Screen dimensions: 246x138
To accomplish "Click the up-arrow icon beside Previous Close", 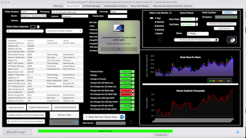I will [133, 72].
